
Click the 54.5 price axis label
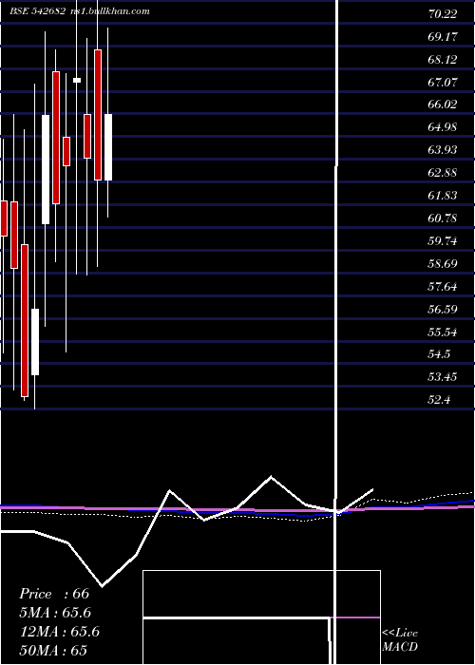(439, 354)
